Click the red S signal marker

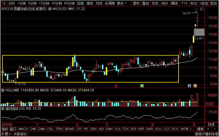coord(116,86)
